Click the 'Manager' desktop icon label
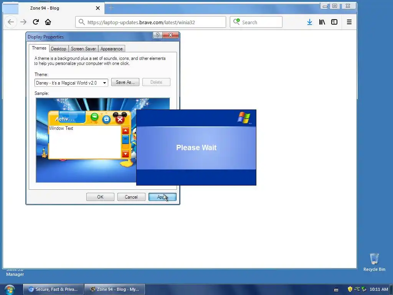The height and width of the screenshot is (295, 393). coord(15,274)
